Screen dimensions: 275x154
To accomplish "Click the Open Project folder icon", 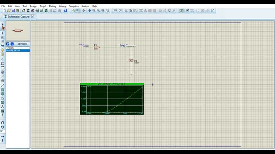I will click(9, 11).
